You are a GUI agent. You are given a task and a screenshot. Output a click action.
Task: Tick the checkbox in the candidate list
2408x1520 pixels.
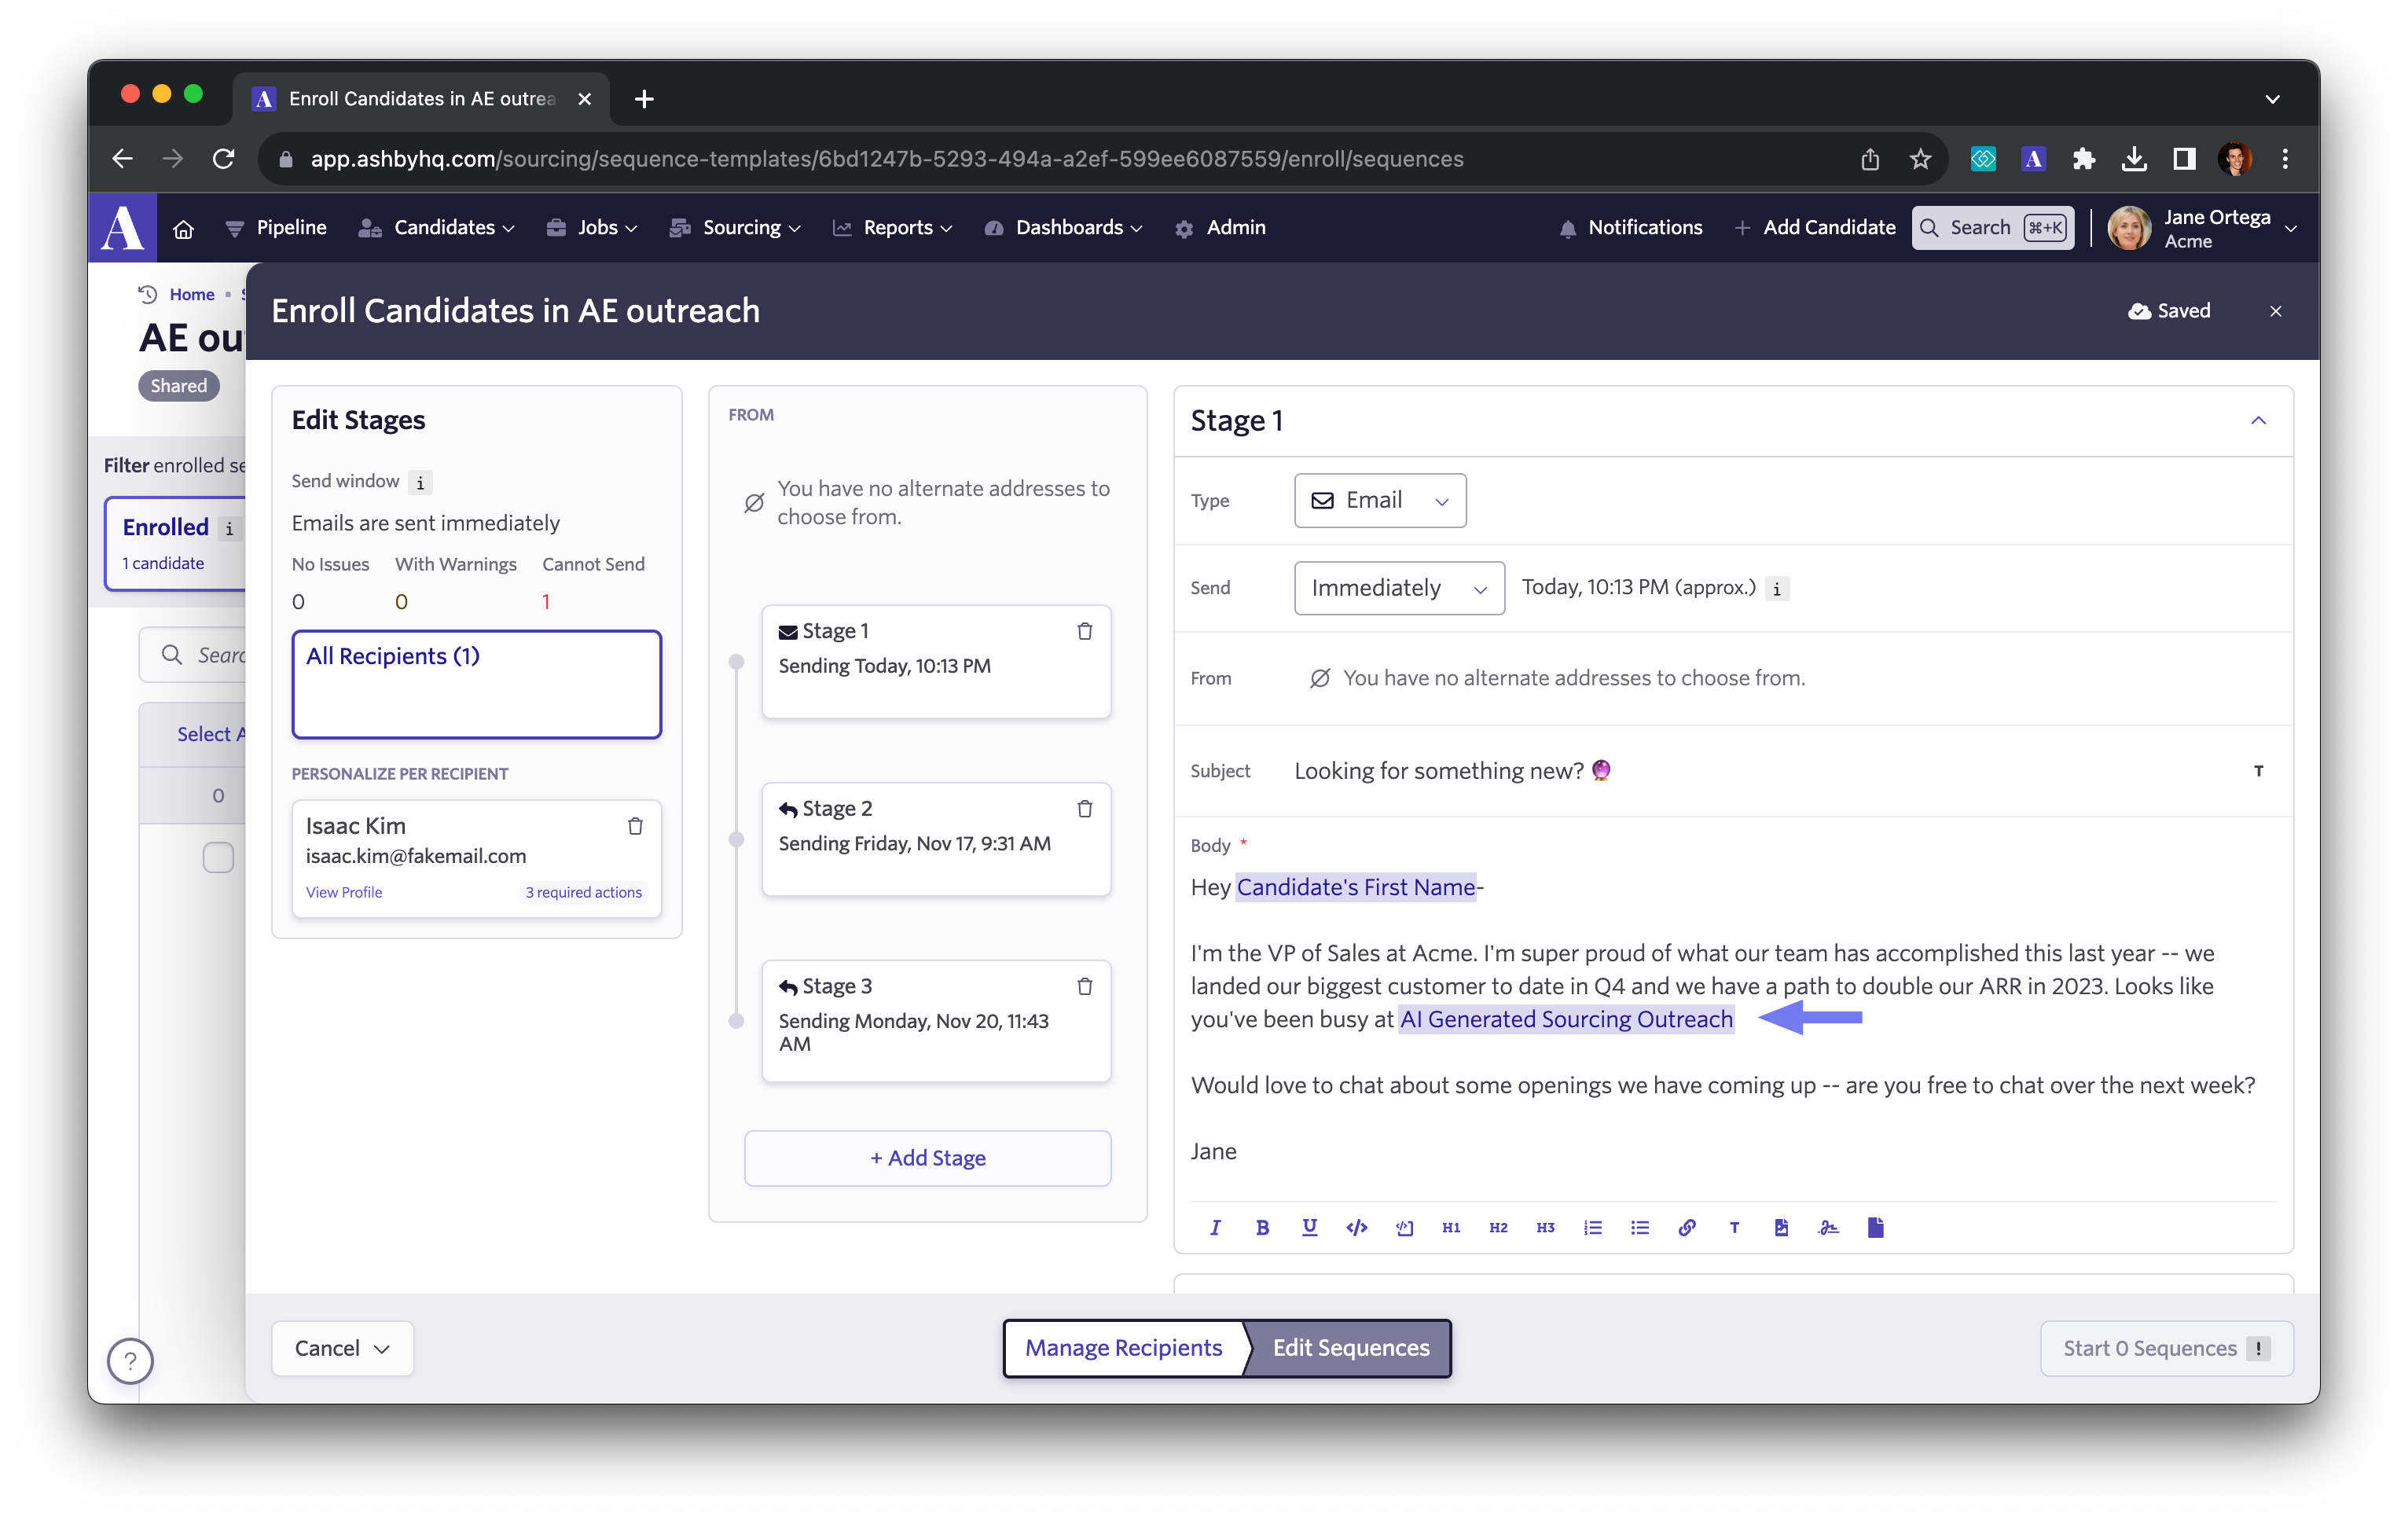click(218, 857)
